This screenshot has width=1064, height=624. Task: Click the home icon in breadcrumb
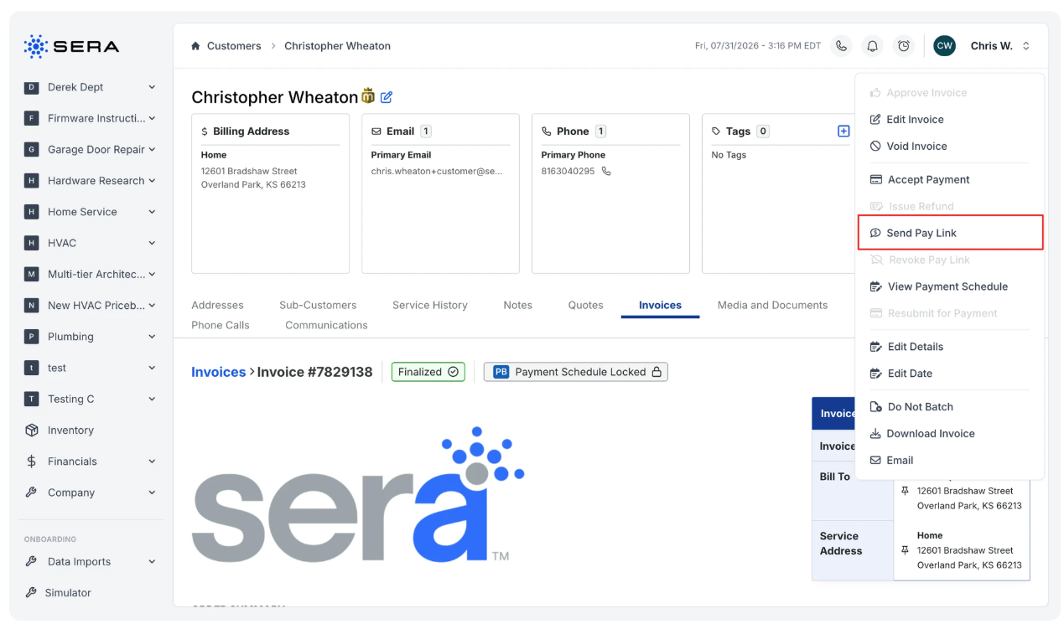click(195, 46)
